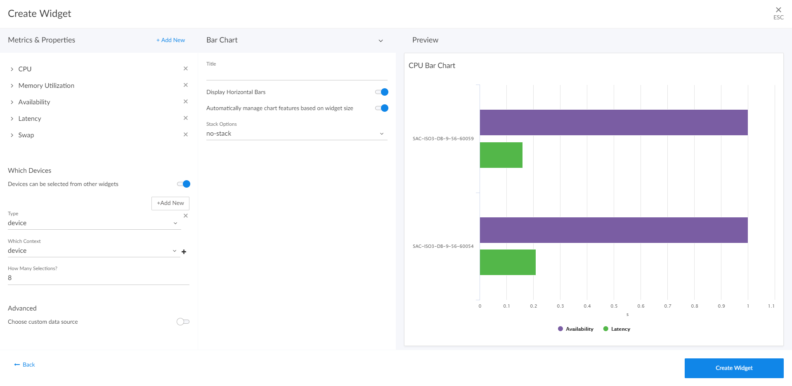
Task: Click the purple Availability legend marker
Action: 560,329
